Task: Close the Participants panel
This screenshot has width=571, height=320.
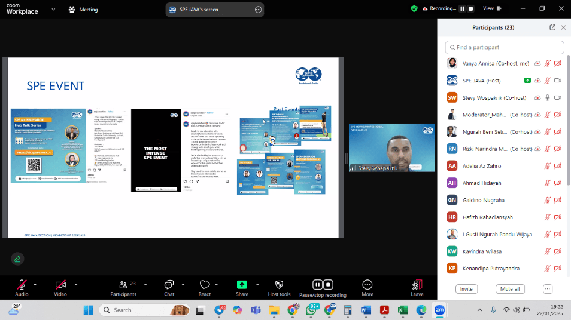Action: pyautogui.click(x=563, y=27)
